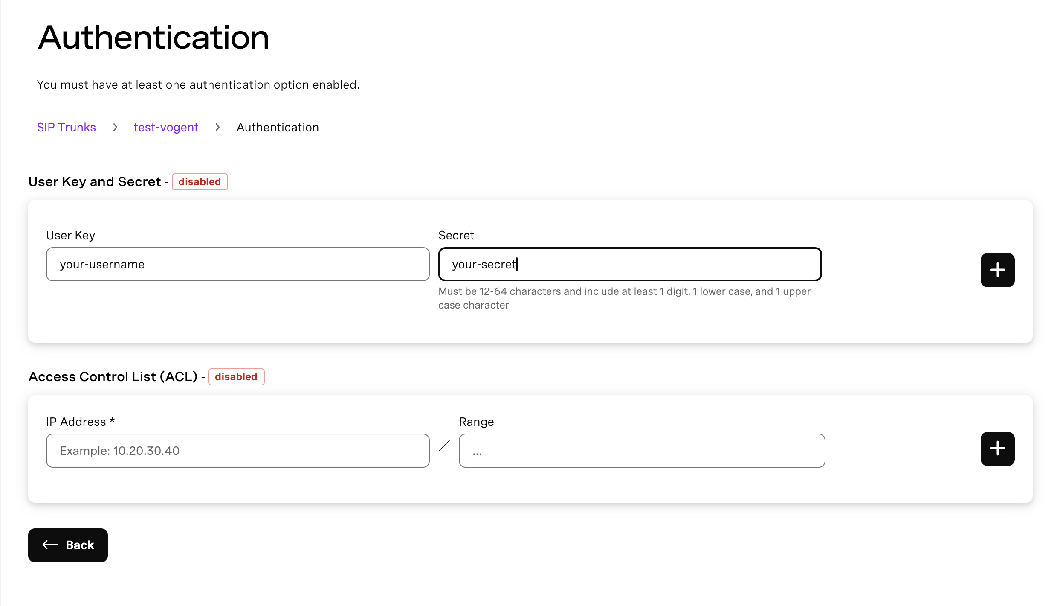Click the User Key and Secret heading
The image size is (1060, 606).
pos(95,182)
